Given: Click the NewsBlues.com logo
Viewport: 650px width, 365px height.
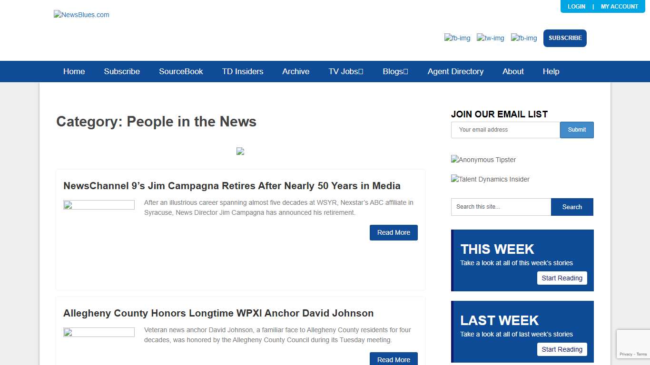Looking at the screenshot, I should pyautogui.click(x=81, y=14).
